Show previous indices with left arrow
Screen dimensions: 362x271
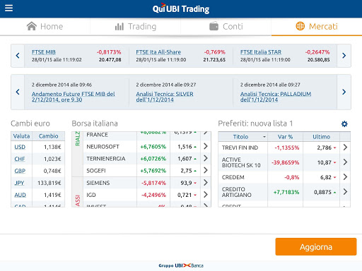tap(18, 56)
